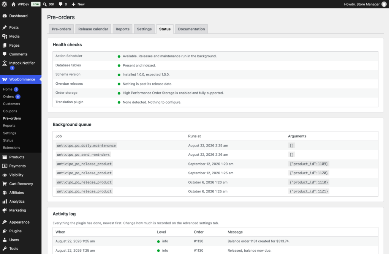
Task: Click the Marketing megaphone icon
Action: 5,210
